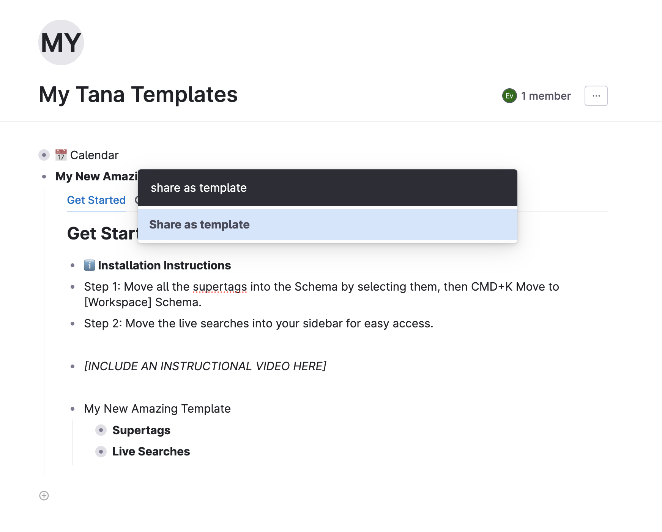The image size is (662, 532).
Task: Click the green Ev member avatar
Action: coord(509,96)
